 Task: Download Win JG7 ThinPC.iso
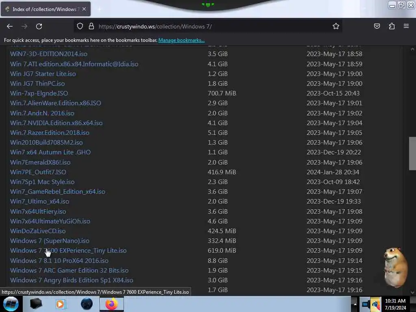[37, 84]
